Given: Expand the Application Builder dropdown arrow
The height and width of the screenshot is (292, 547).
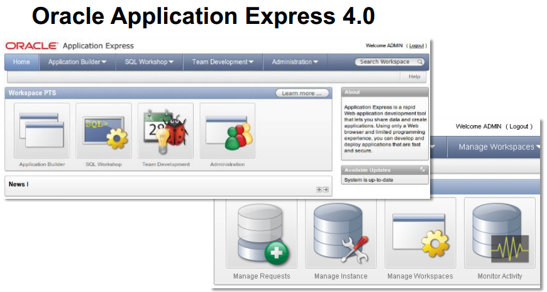Looking at the screenshot, I should (104, 62).
